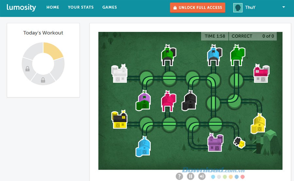The width and height of the screenshot is (294, 181).
Task: Select the red dot below the game
Action: pyautogui.click(x=242, y=177)
